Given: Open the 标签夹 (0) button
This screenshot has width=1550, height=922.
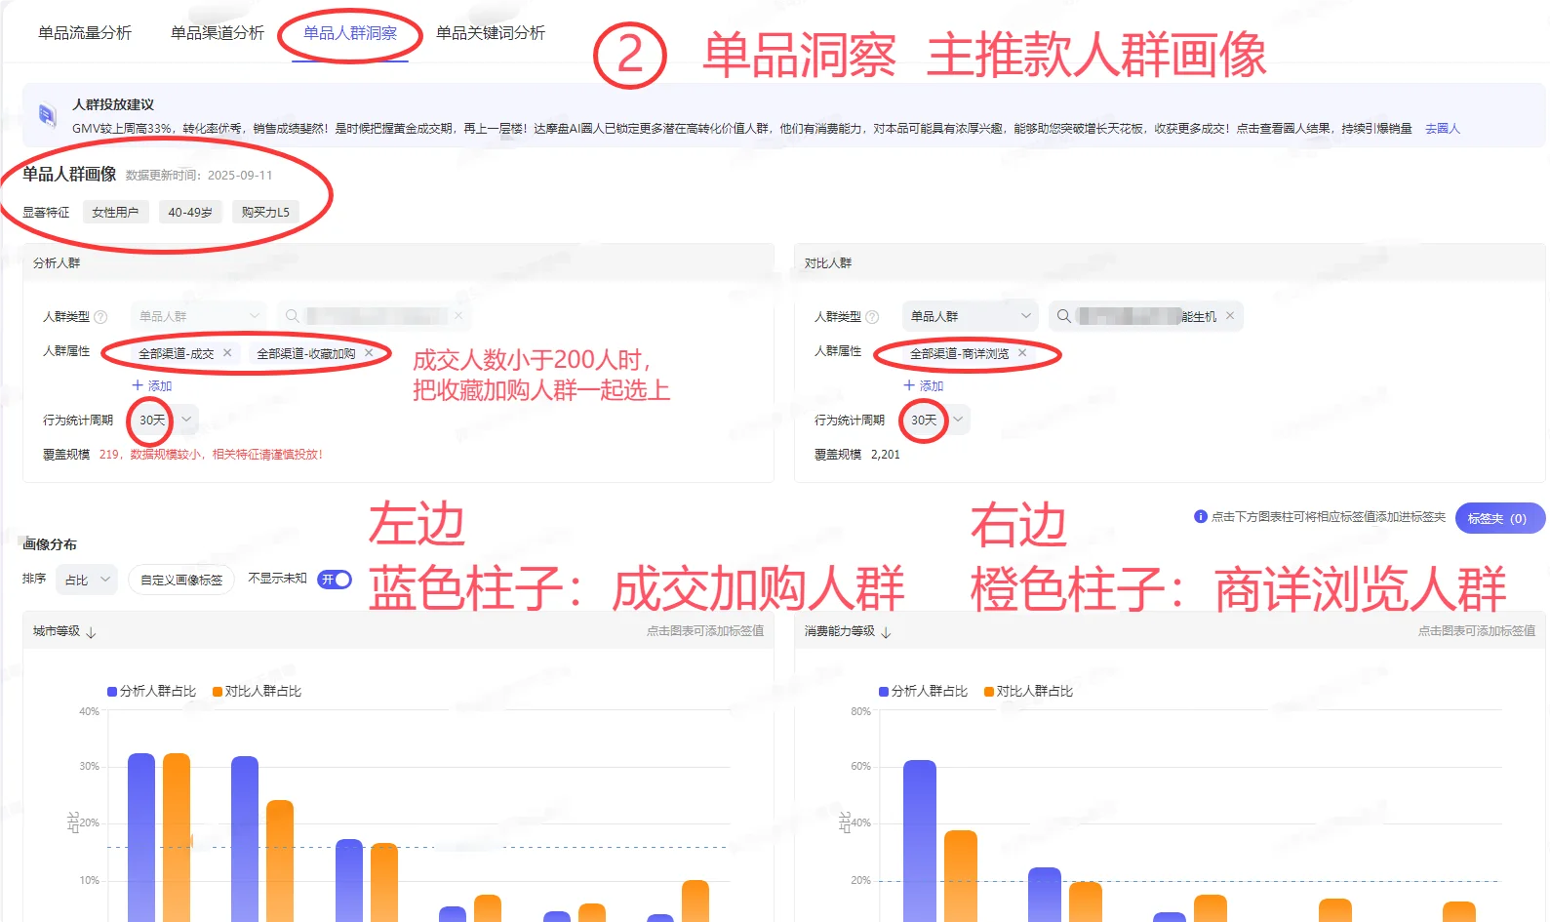Looking at the screenshot, I should [1499, 518].
